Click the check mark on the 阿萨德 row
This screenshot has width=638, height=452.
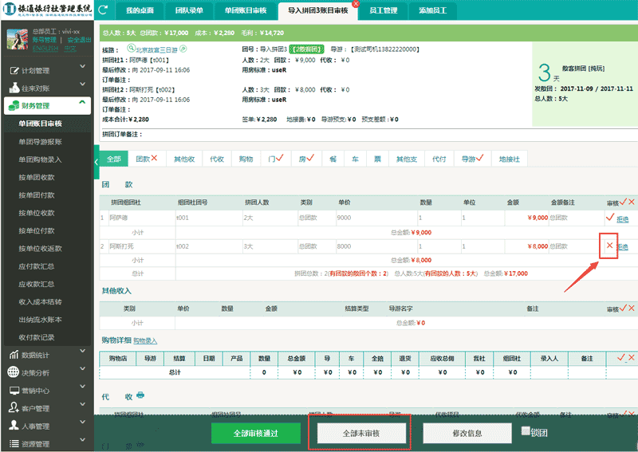[609, 217]
